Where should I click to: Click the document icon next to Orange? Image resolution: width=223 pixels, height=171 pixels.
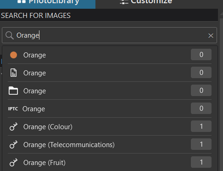click(13, 73)
